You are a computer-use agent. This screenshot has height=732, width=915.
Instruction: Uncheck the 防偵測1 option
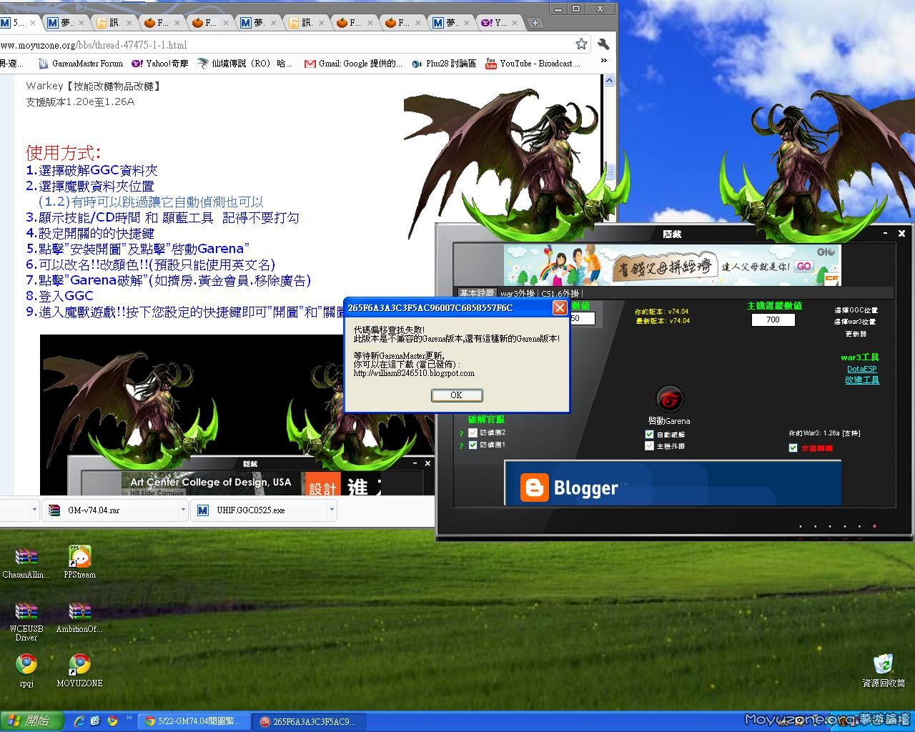coord(473,445)
